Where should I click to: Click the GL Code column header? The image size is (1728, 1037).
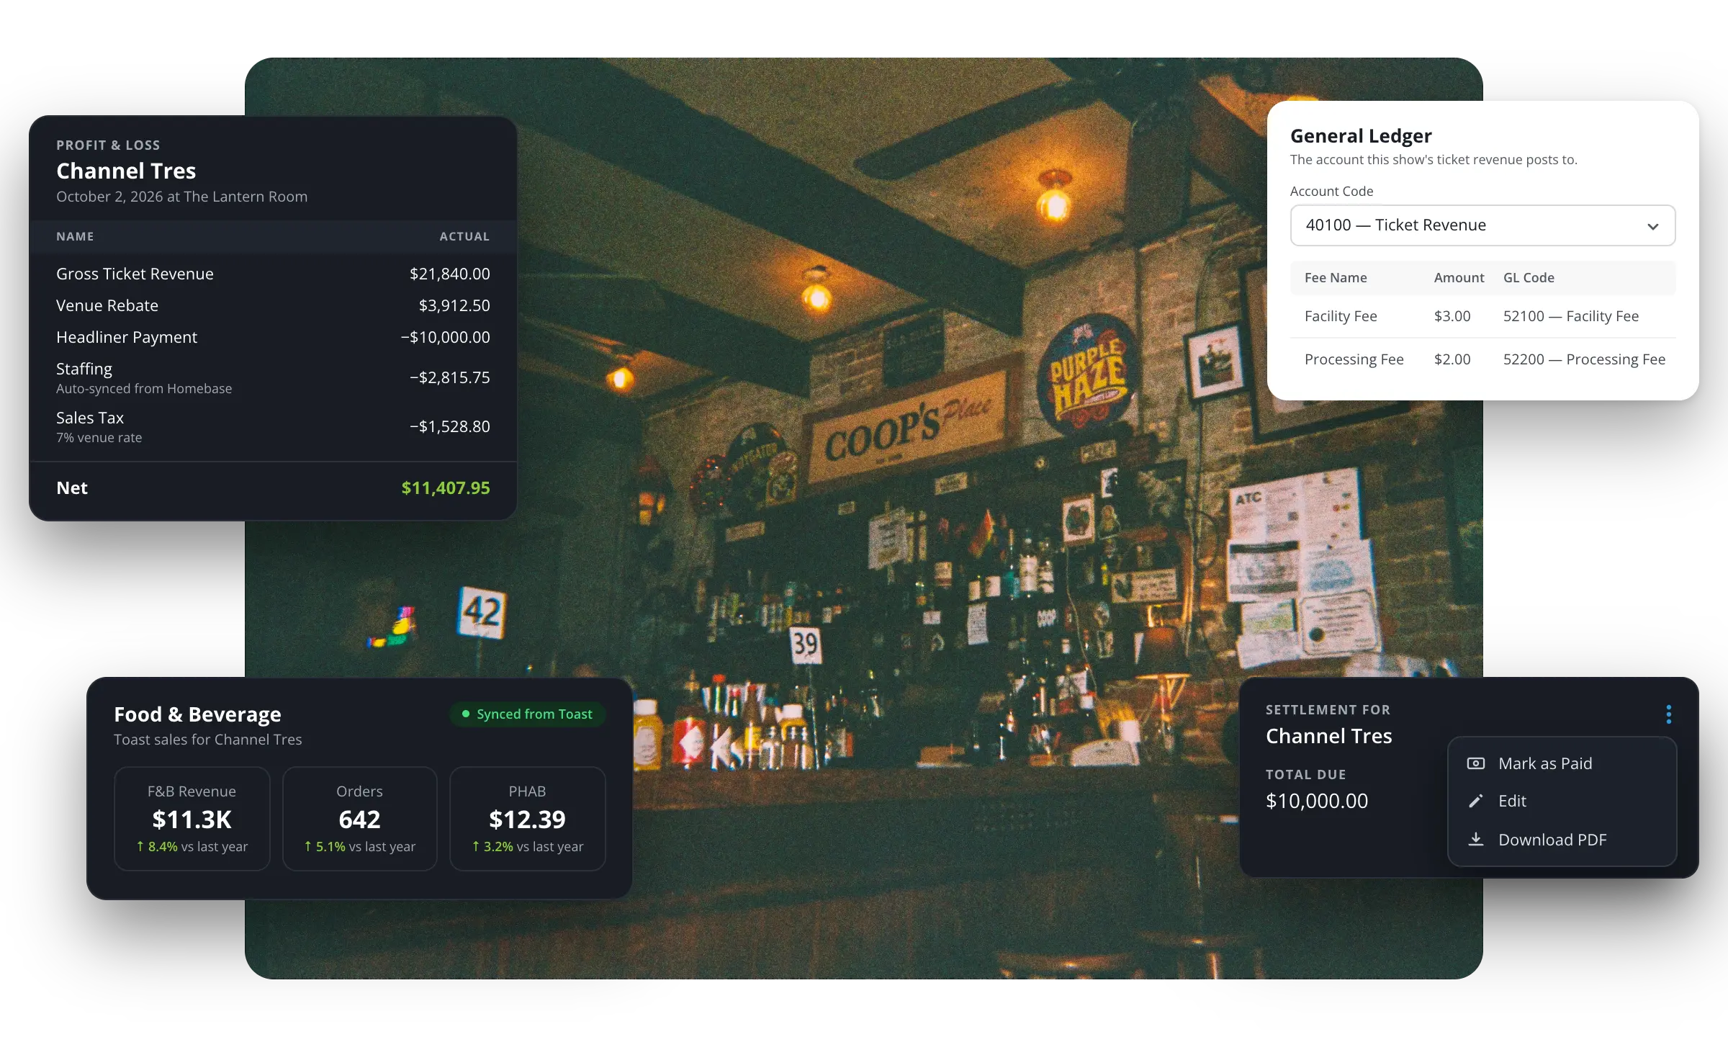point(1529,278)
